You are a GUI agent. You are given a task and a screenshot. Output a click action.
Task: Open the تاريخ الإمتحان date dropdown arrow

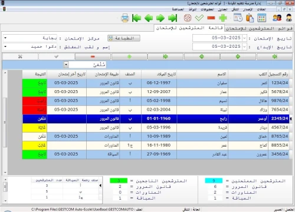[x=244, y=38]
